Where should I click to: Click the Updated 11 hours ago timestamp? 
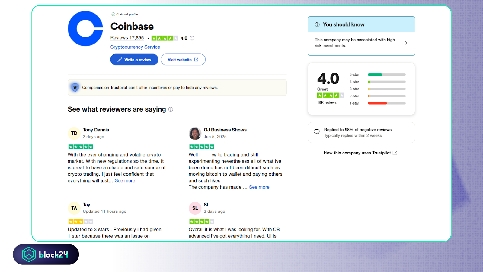click(104, 212)
